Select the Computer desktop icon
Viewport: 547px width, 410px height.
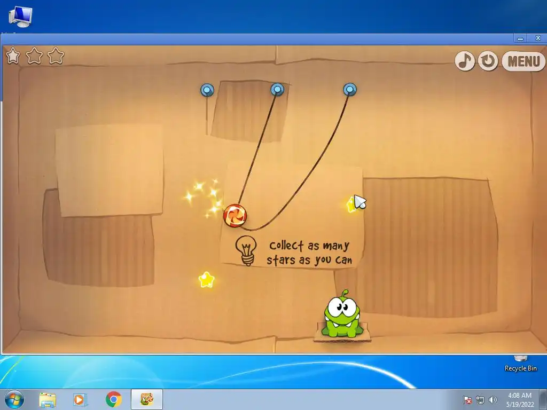click(x=20, y=17)
